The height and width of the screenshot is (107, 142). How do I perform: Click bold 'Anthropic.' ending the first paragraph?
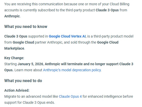(12, 16)
